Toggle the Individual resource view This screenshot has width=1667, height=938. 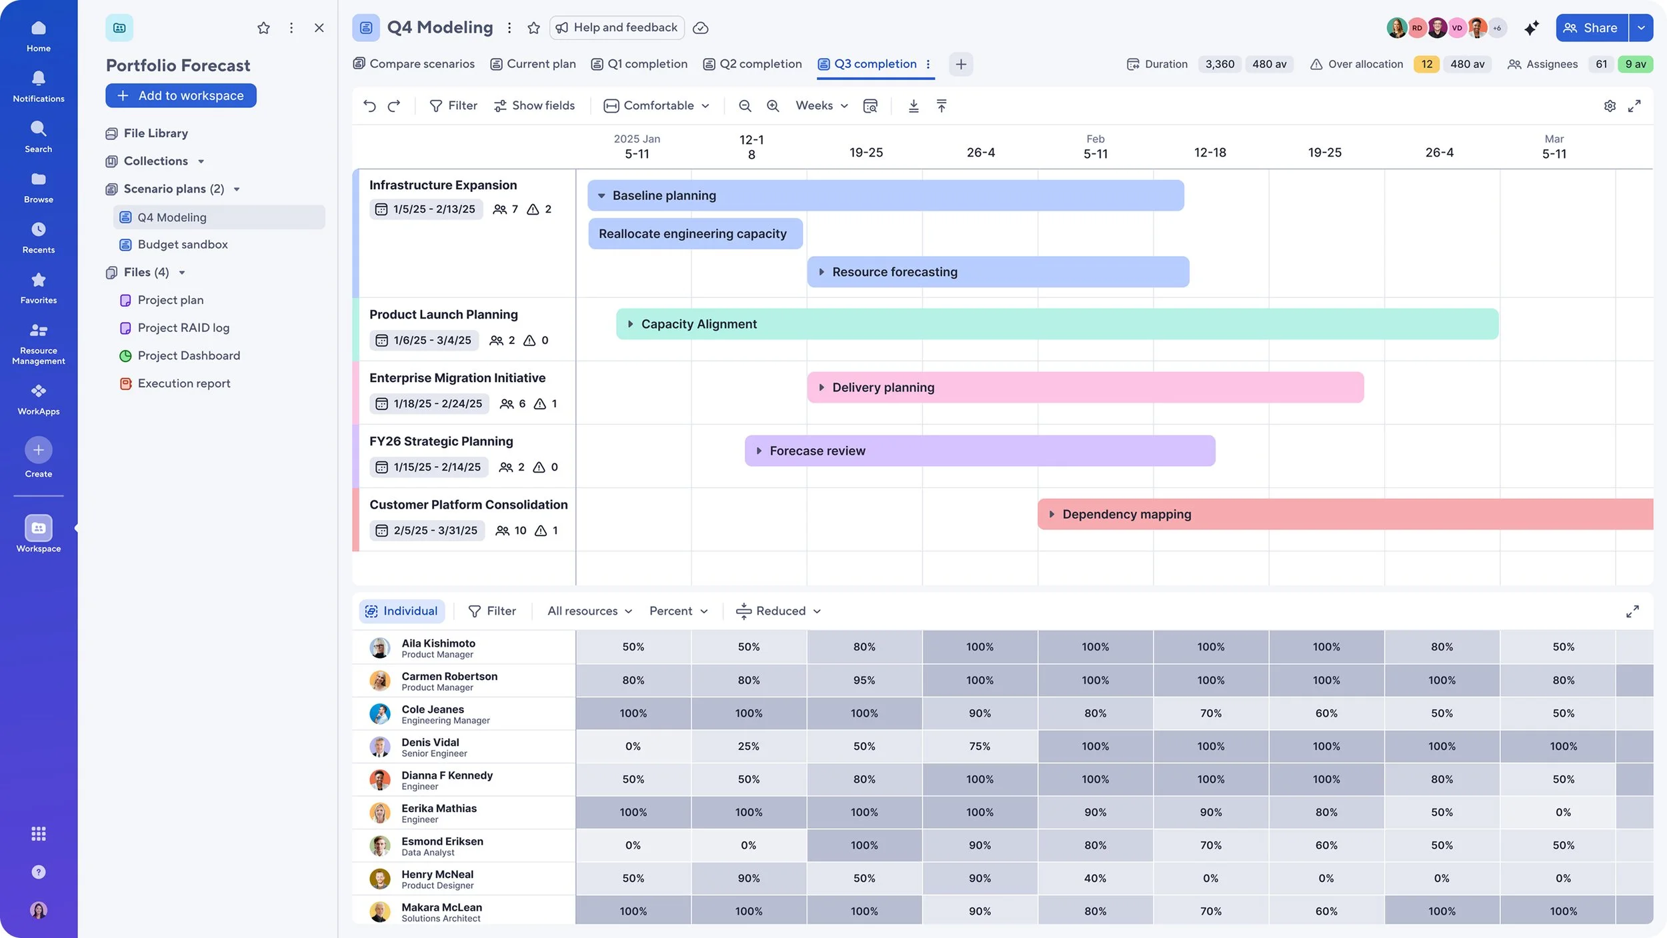click(x=402, y=611)
